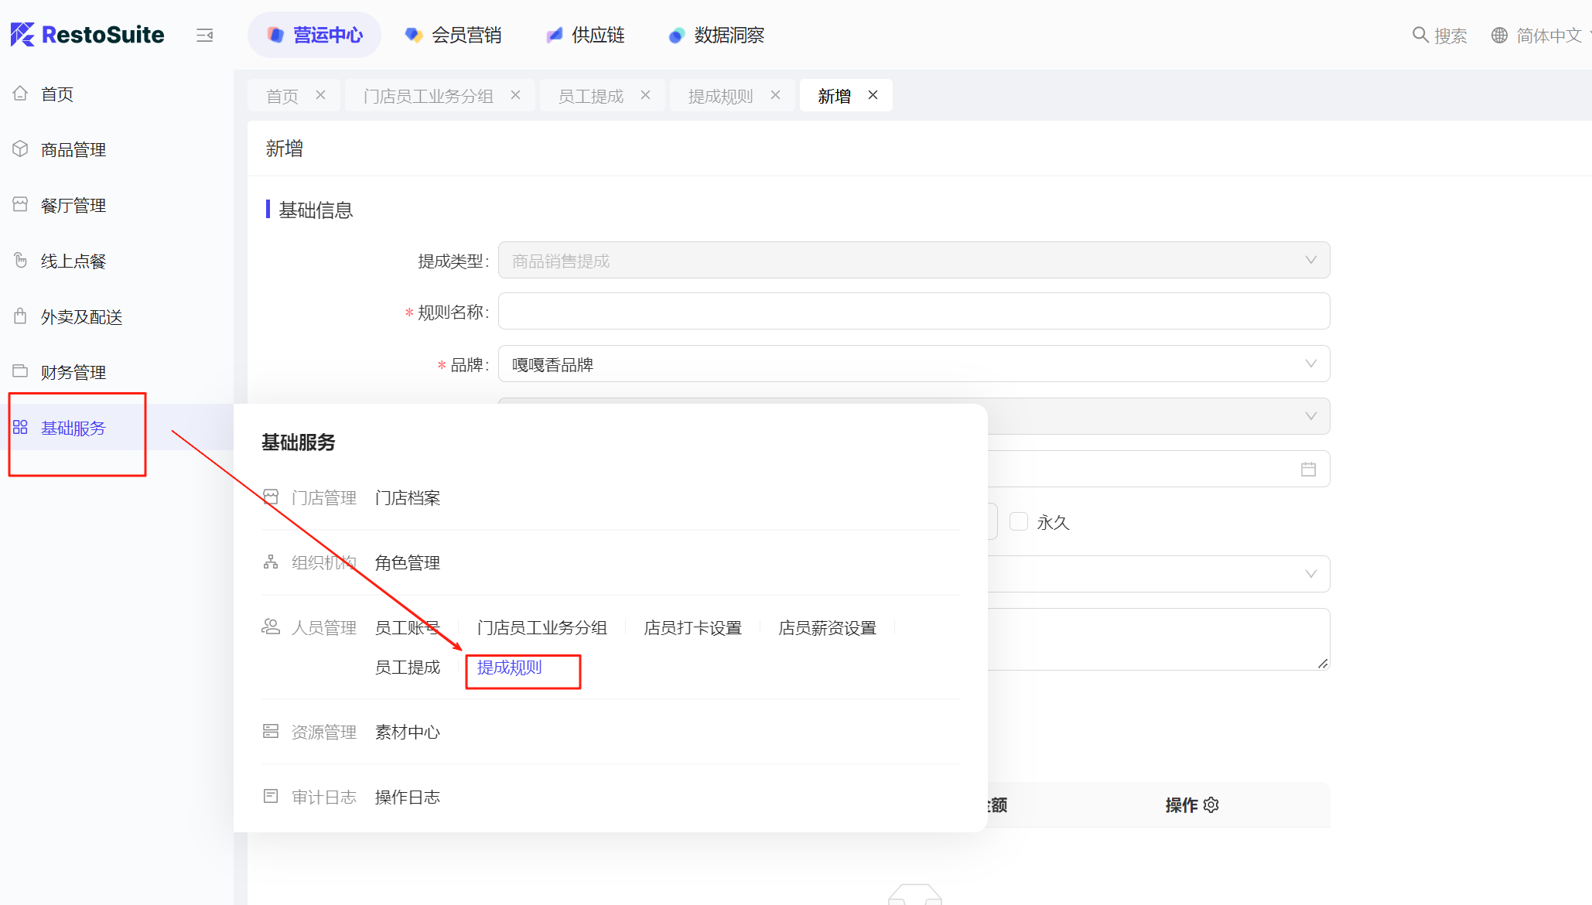The image size is (1592, 905).
Task: Open 操作日志 in popup menu
Action: click(x=408, y=797)
